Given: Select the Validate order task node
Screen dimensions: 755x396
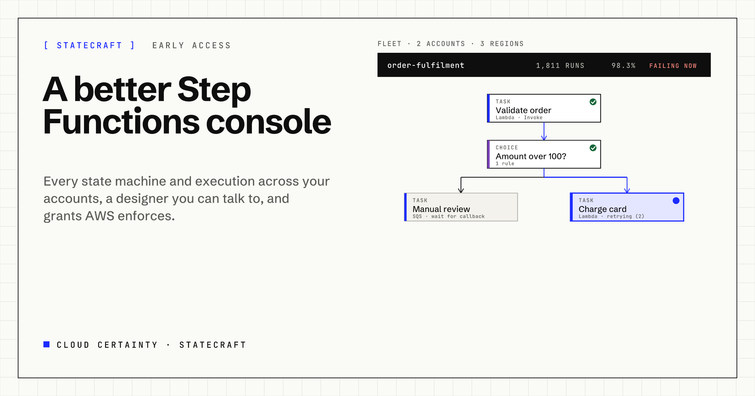Looking at the screenshot, I should [544, 108].
